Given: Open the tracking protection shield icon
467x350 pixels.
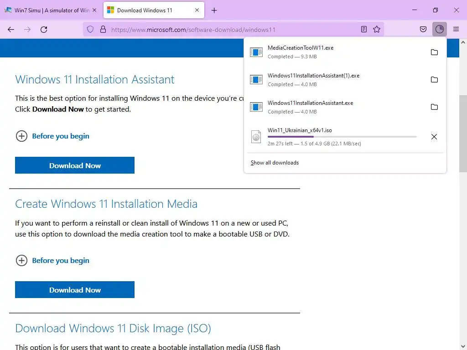Looking at the screenshot, I should (90, 29).
